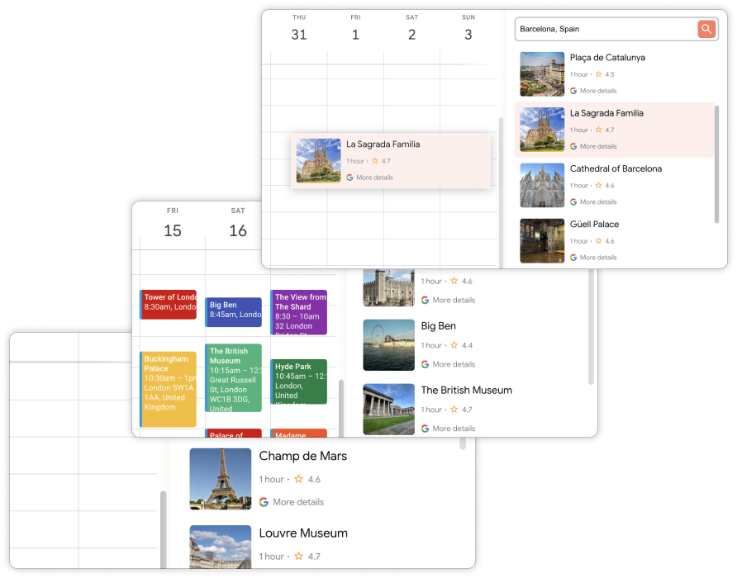Click star rating icon for Cathedral of Barcelona
This screenshot has width=737, height=578.
point(597,186)
